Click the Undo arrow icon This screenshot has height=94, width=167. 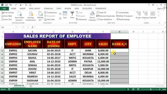point(10,5)
